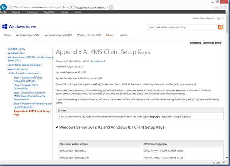Open Windows Server tree item

16,53
